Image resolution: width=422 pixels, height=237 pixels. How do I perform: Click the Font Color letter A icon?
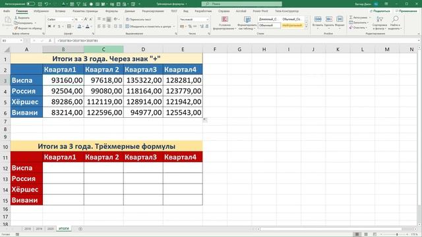tap(88, 26)
